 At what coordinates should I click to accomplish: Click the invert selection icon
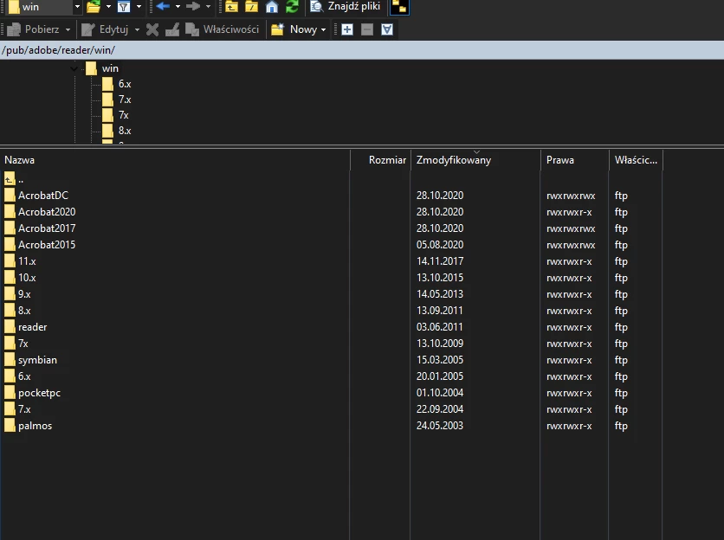[387, 29]
